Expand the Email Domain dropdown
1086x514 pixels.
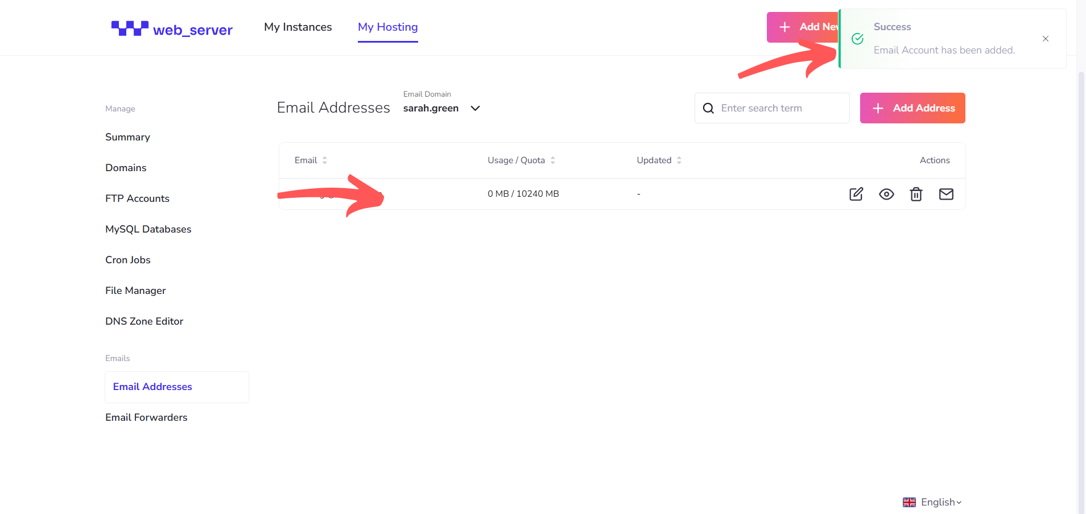click(x=442, y=108)
